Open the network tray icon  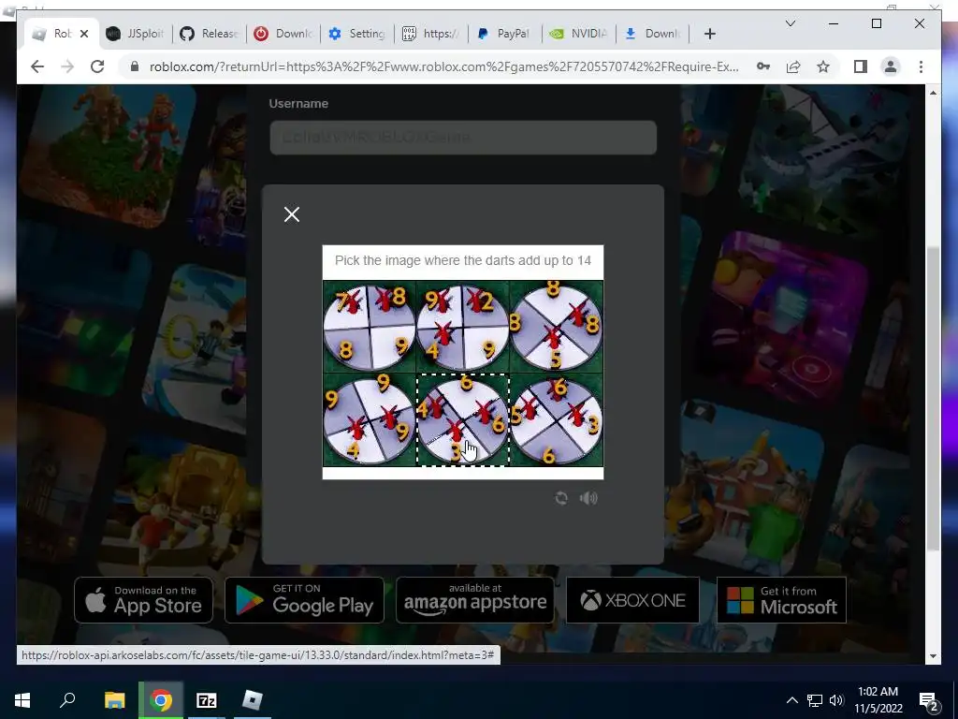click(815, 700)
